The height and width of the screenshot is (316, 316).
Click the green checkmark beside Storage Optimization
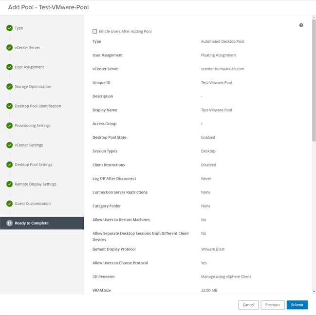pyautogui.click(x=9, y=87)
